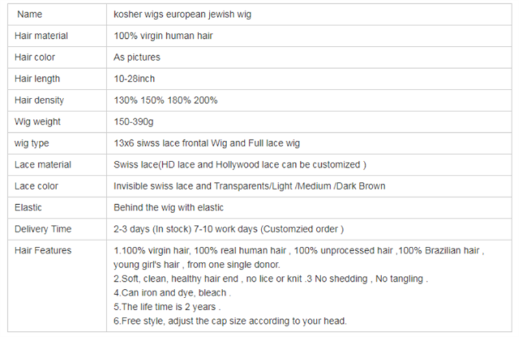Click the 'Hair length' label
This screenshot has height=337, width=519.
pyautogui.click(x=37, y=78)
